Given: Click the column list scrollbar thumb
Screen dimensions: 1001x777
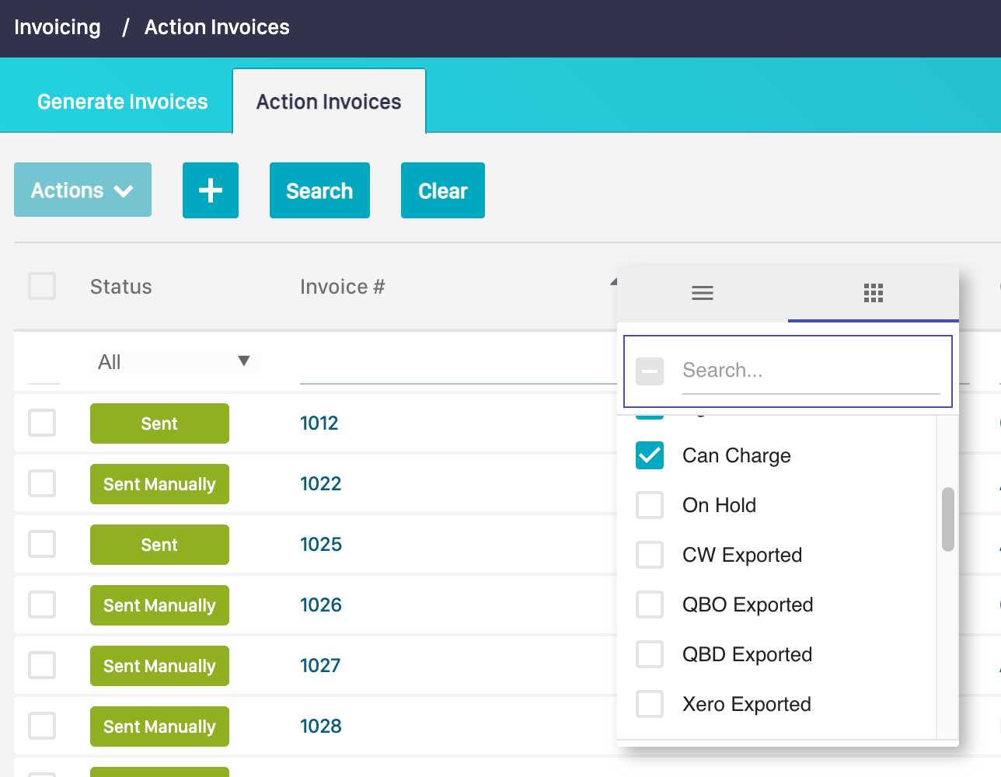Looking at the screenshot, I should (947, 519).
